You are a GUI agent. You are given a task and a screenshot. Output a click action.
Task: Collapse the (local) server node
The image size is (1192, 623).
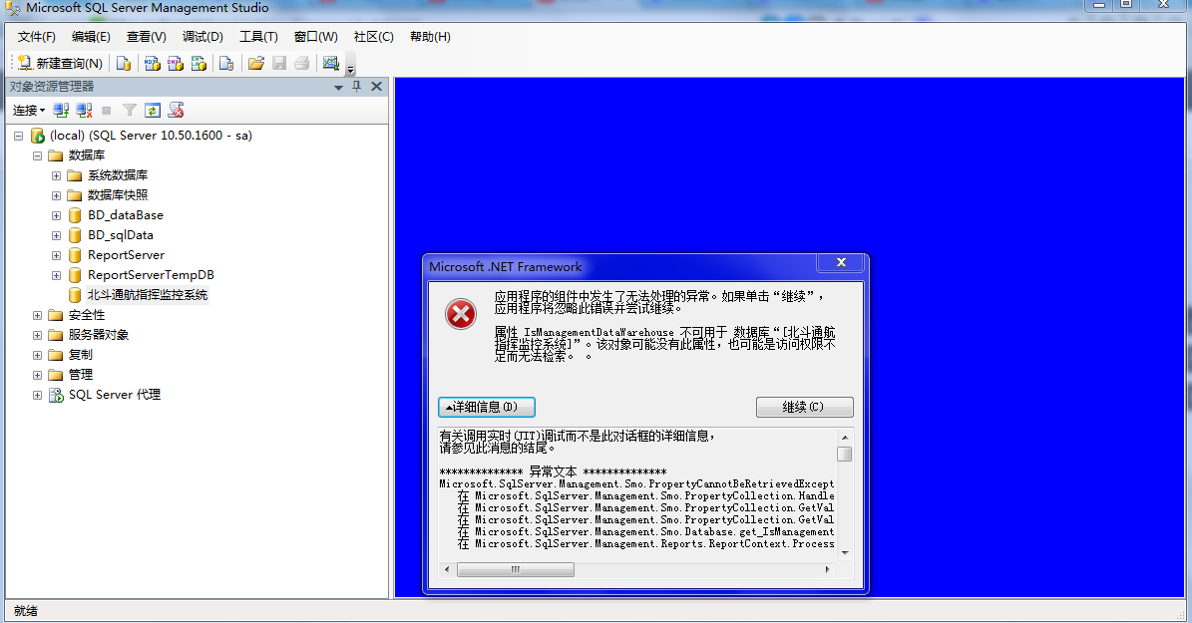pyautogui.click(x=18, y=136)
